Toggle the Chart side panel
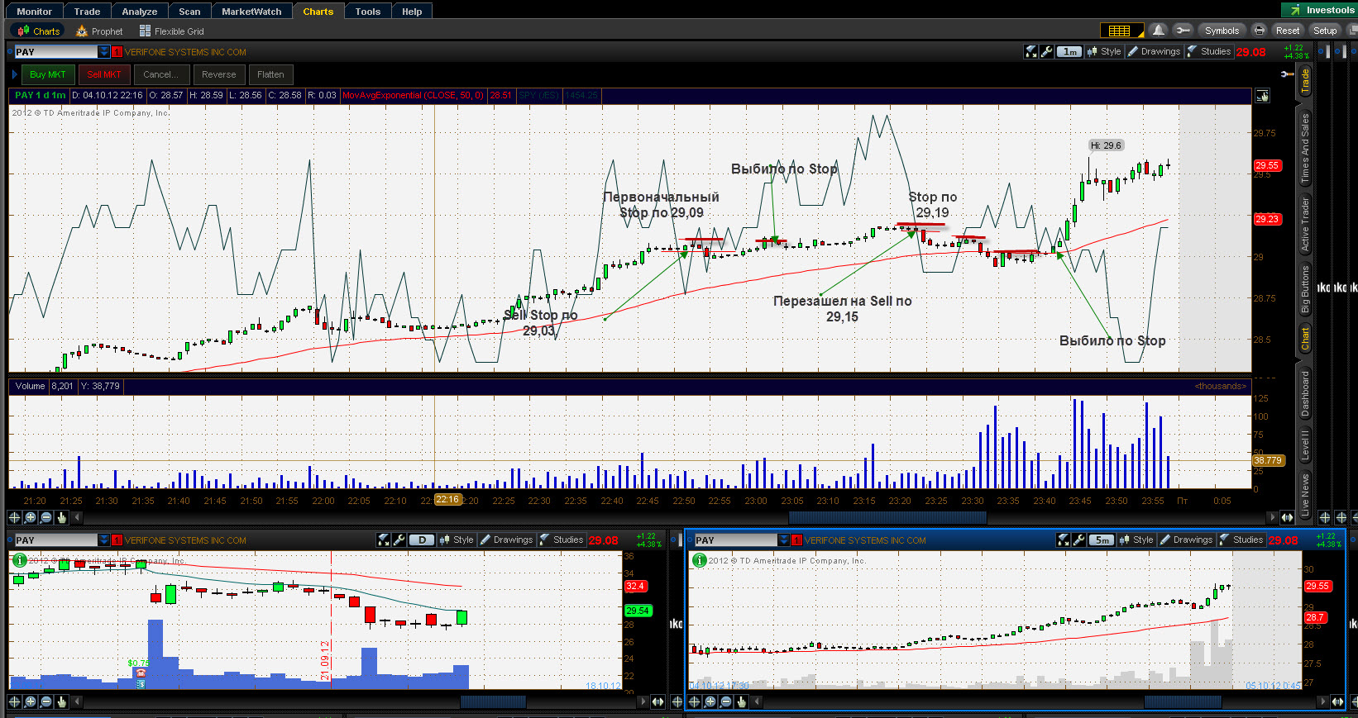The image size is (1358, 718). click(1305, 339)
